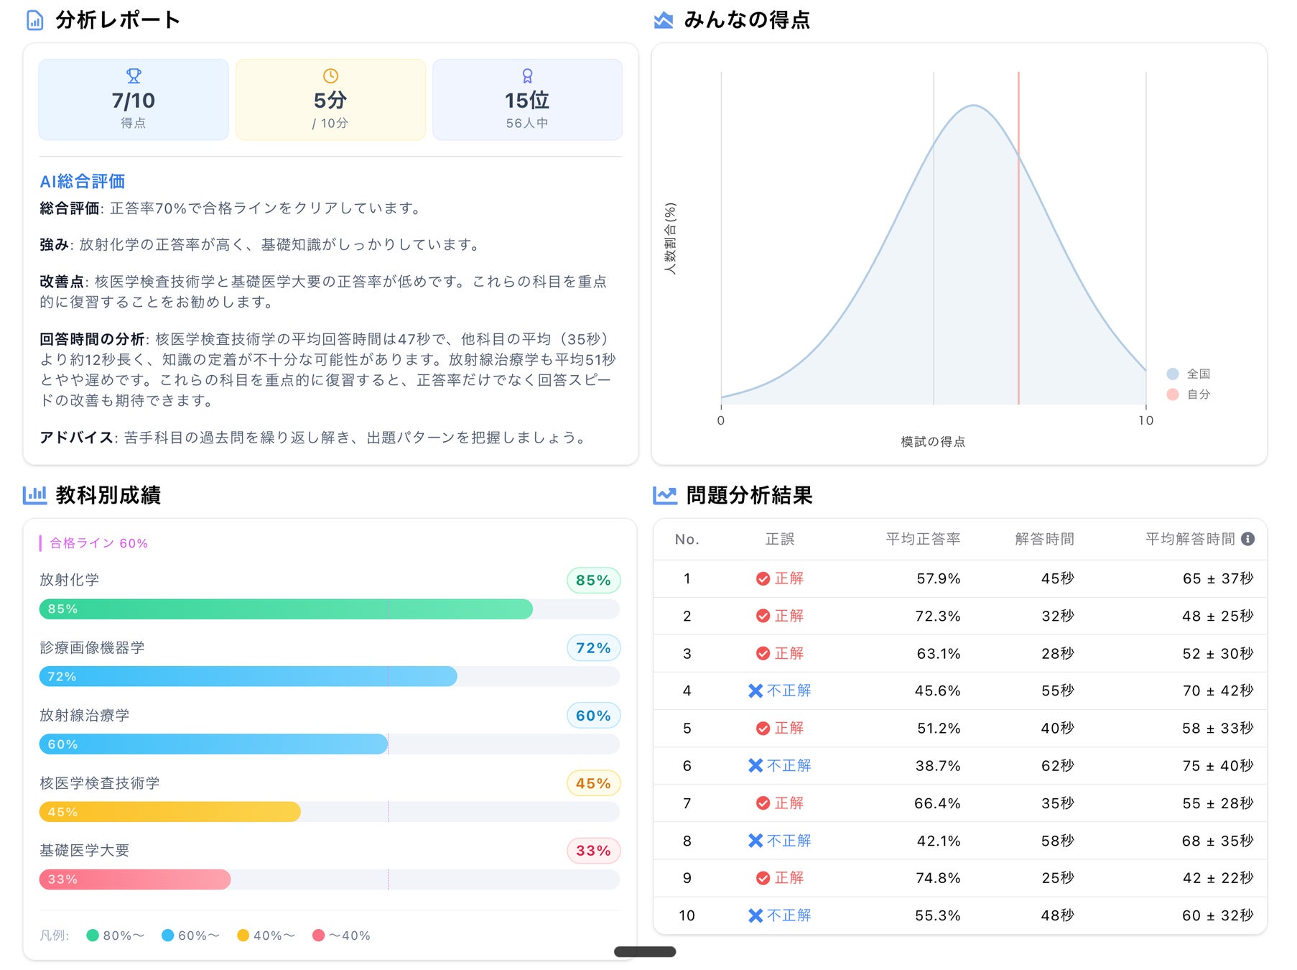Click the ribbon medal icon above 15位
Image resolution: width=1297 pixels, height=970 pixels.
527,75
